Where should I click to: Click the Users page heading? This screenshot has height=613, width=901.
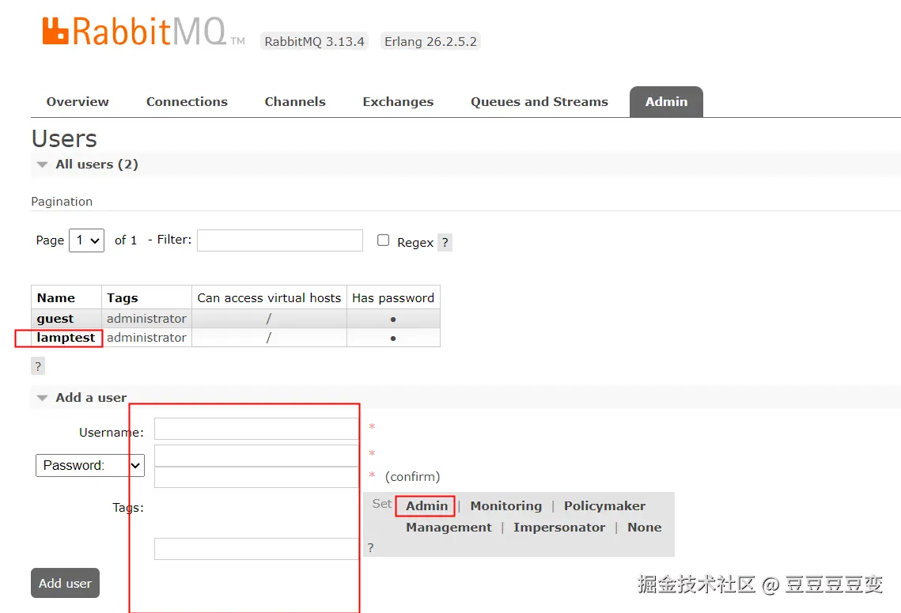click(x=64, y=138)
